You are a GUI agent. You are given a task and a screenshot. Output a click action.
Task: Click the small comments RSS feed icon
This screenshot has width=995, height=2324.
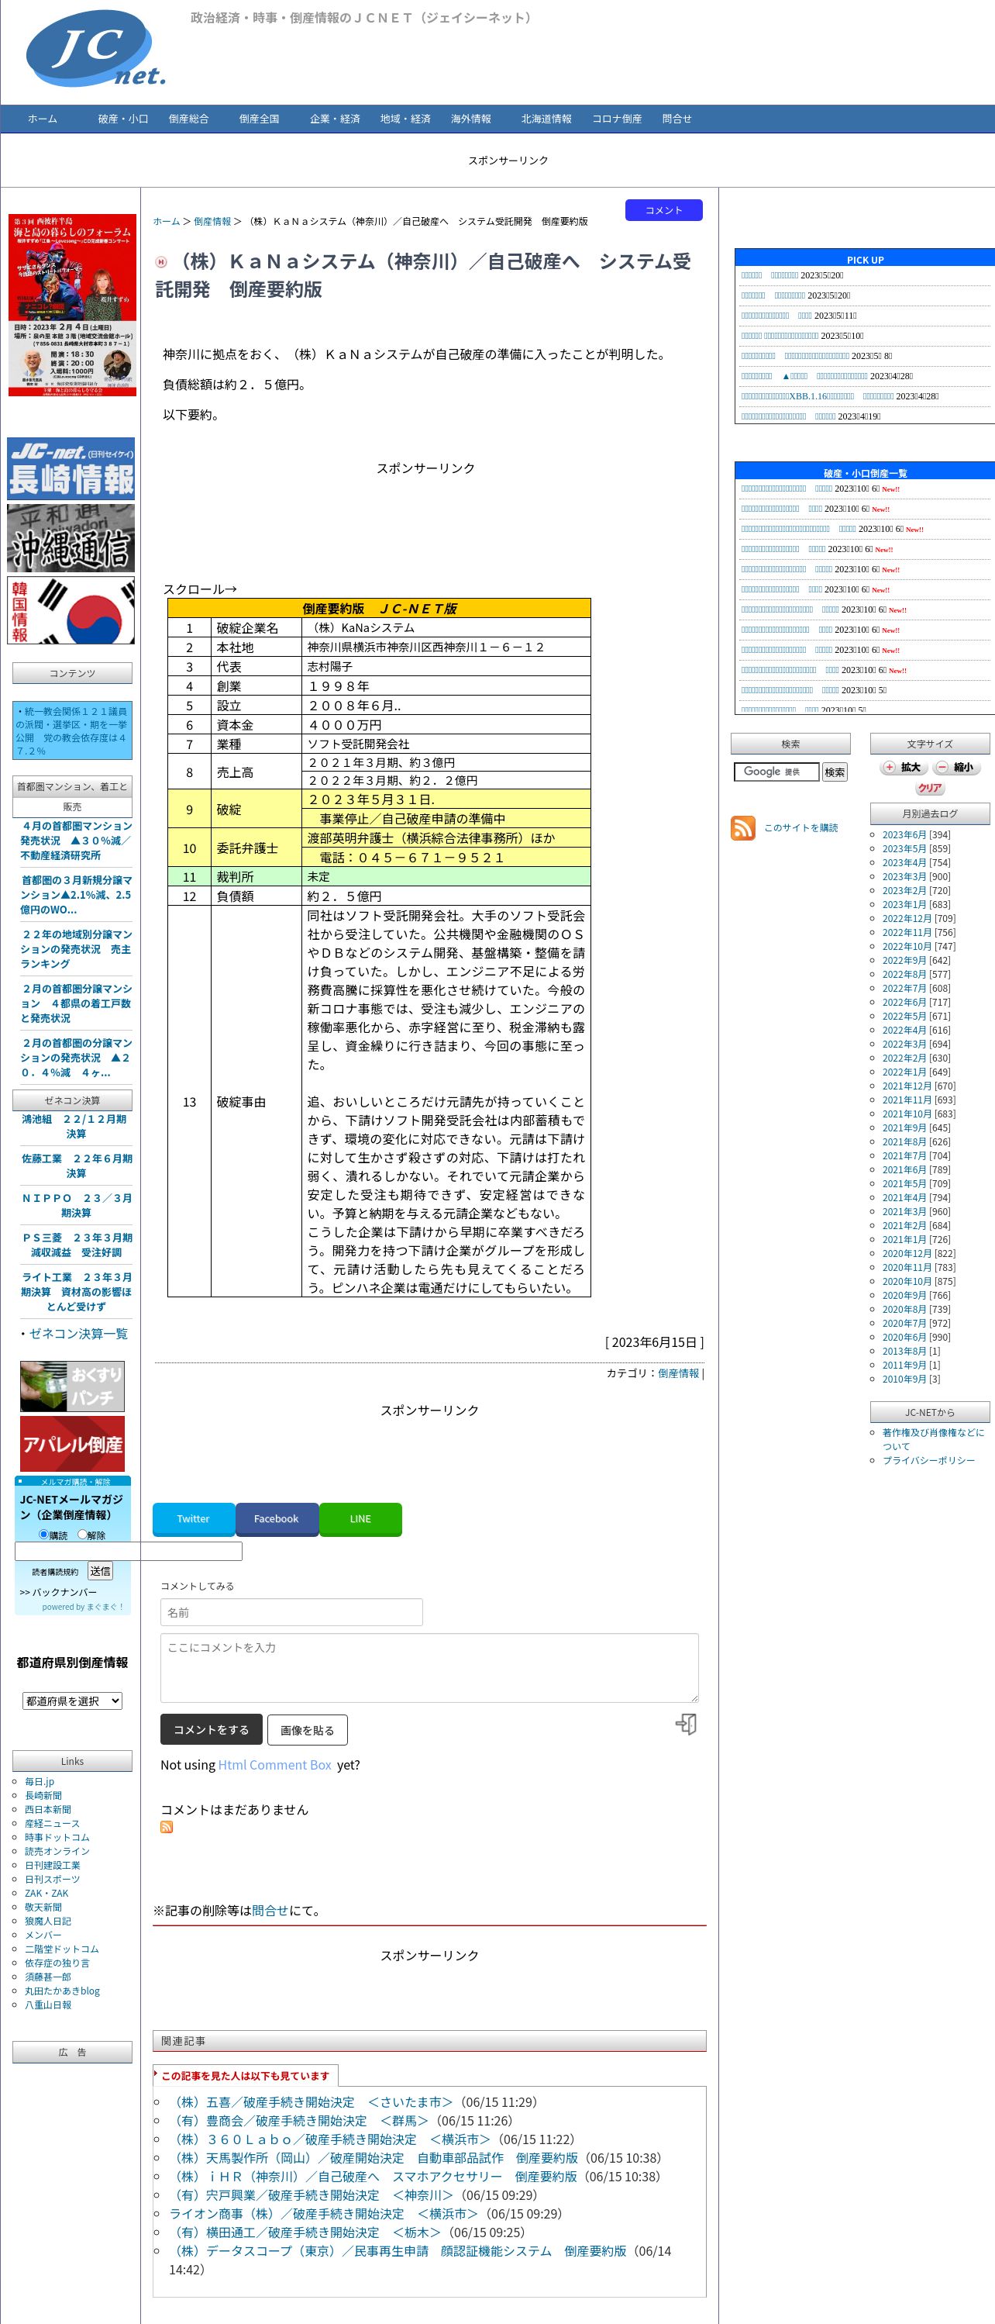coord(167,1827)
